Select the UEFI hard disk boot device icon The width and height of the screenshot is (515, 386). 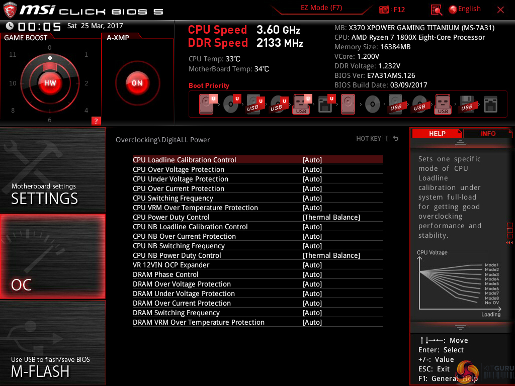[x=208, y=104]
